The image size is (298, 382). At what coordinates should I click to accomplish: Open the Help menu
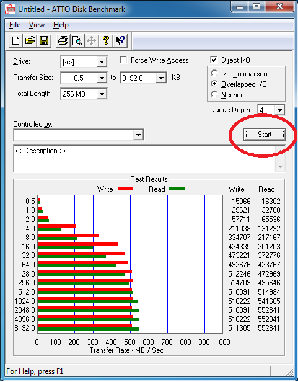(x=61, y=25)
